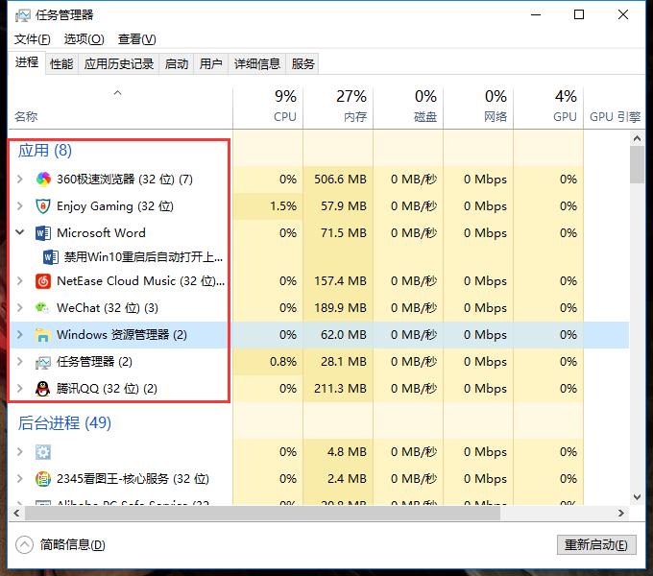Viewport: 653px width, 576px height.
Task: Open the 查看(V) menu
Action: click(137, 39)
